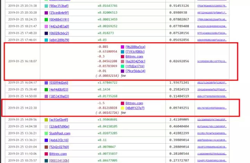250x163 pixels.
Task: Open recipient wallet [6a283425dc]
Action: coord(135,61)
